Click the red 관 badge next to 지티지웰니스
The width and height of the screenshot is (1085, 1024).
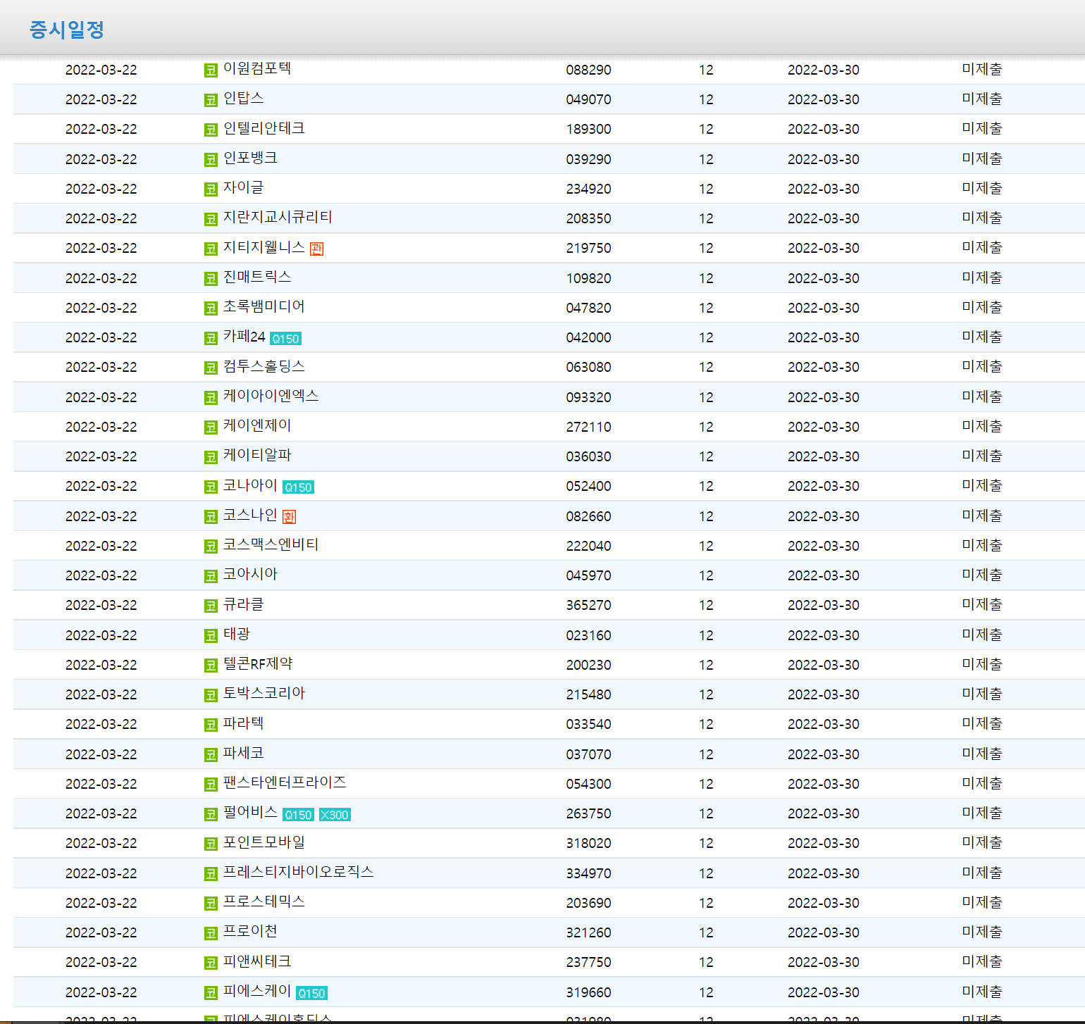(x=317, y=249)
